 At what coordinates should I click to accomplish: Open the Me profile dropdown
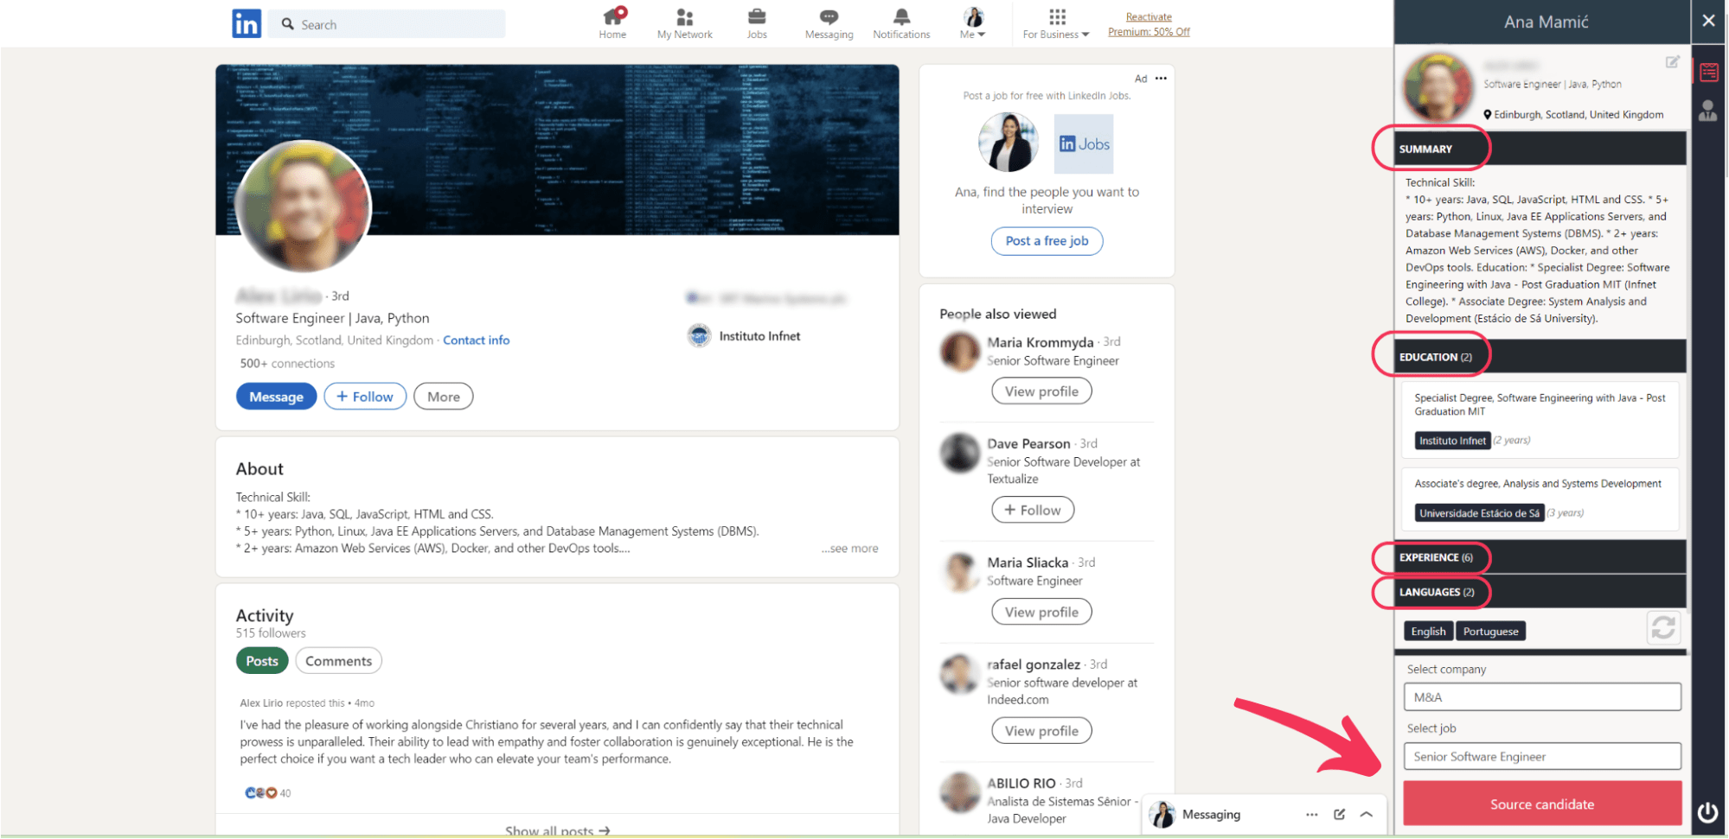(x=973, y=24)
